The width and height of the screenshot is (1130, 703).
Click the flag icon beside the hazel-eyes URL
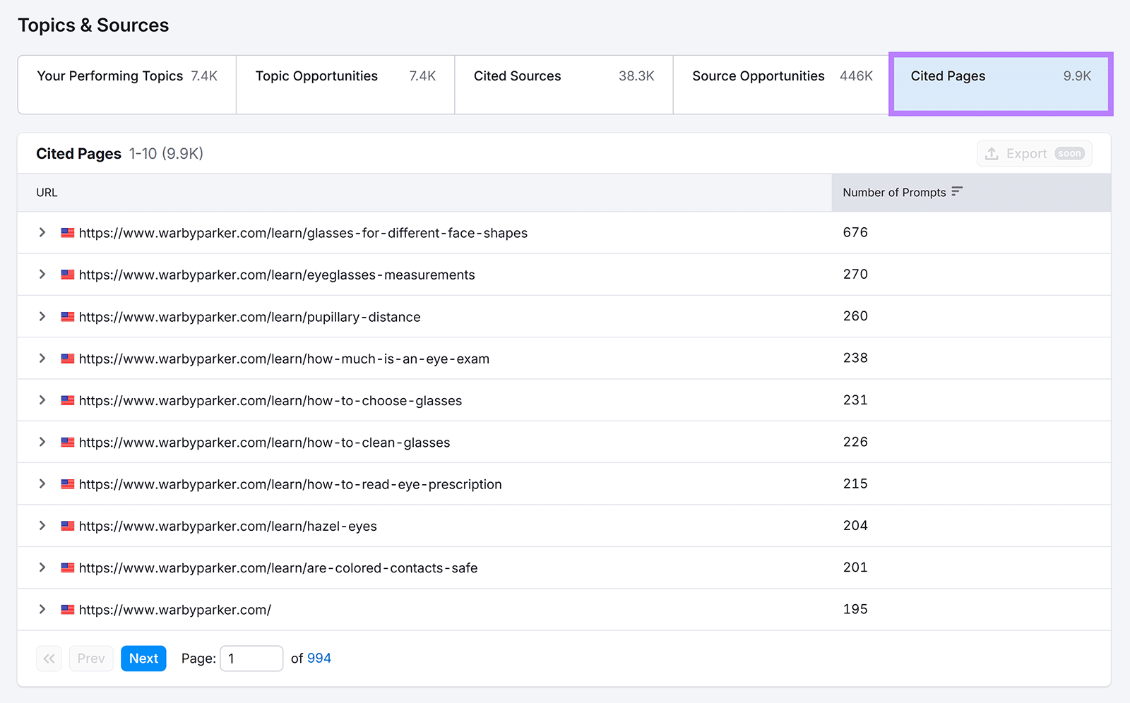tap(67, 526)
